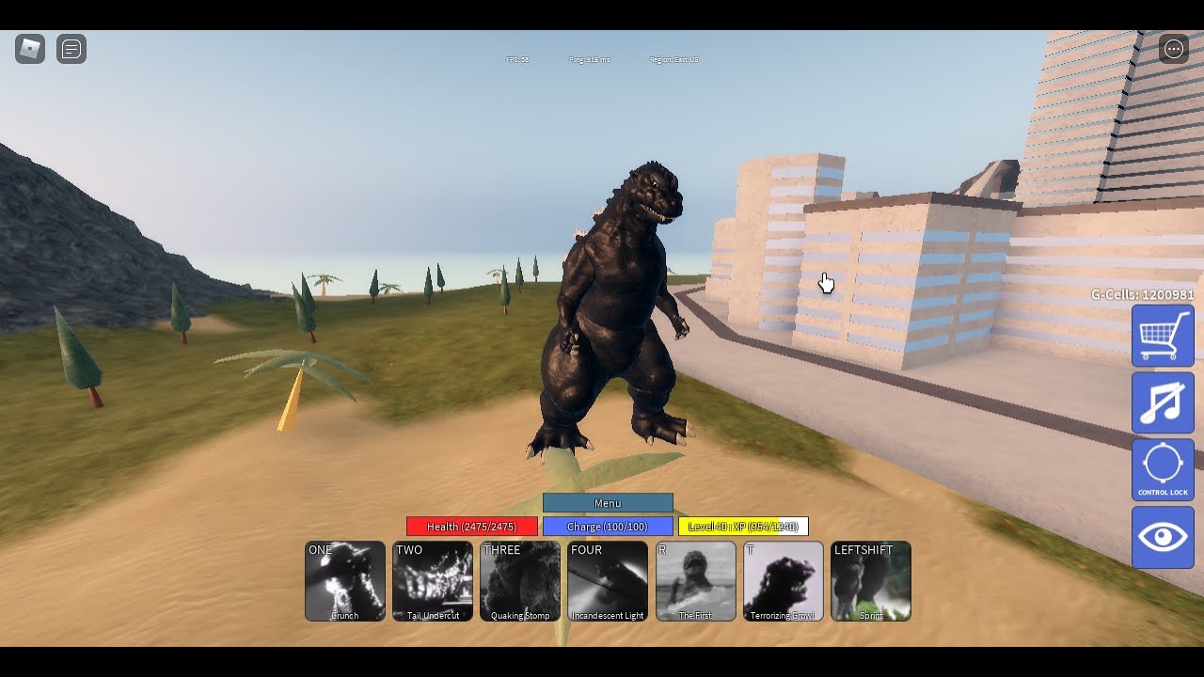Activate the Sprint ability slot

click(871, 581)
